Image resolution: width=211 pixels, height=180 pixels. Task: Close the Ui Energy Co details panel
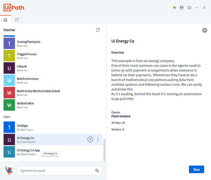pyautogui.click(x=205, y=30)
